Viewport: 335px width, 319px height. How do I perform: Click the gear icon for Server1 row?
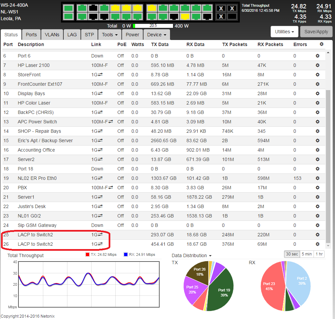click(317, 197)
